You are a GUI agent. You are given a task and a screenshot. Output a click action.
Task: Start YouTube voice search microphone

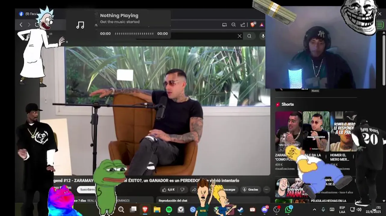click(x=263, y=36)
